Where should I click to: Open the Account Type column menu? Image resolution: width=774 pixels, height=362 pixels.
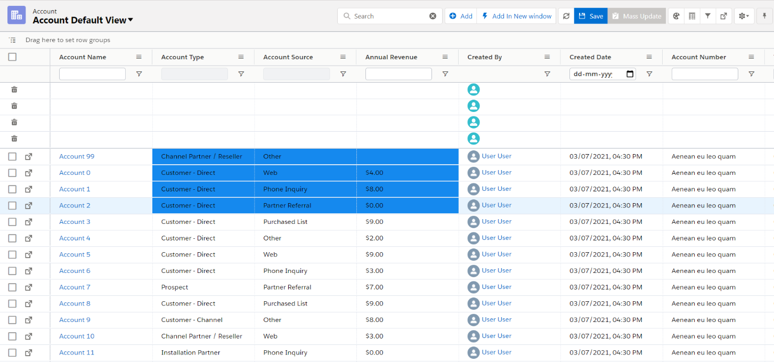coord(241,57)
